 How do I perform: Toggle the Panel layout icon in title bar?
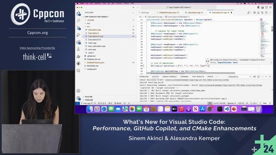pos(263,7)
